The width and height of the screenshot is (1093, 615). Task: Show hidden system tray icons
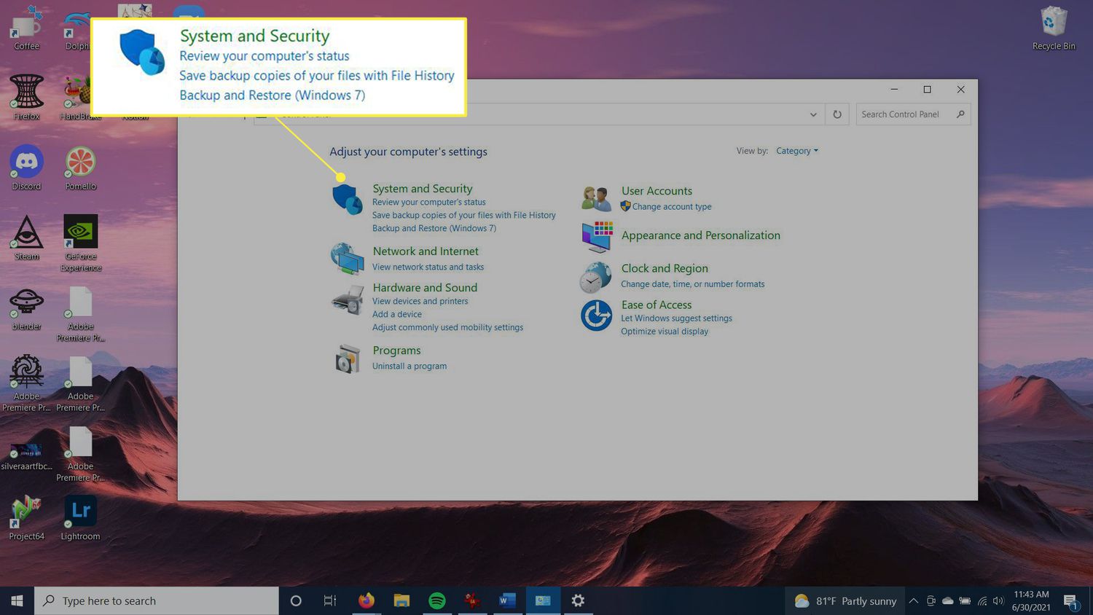tap(913, 600)
